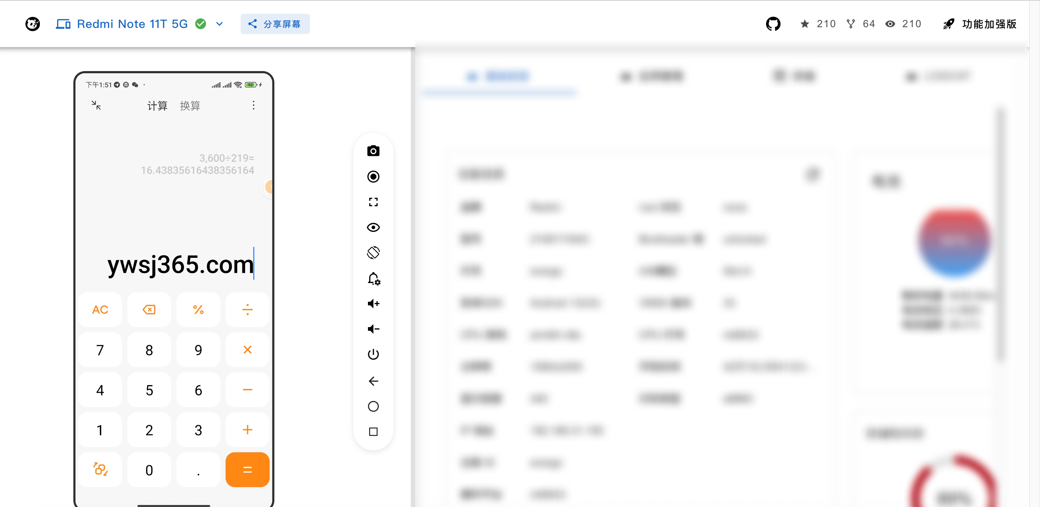Click calculator key 2
The width and height of the screenshot is (1040, 507).
pos(149,429)
